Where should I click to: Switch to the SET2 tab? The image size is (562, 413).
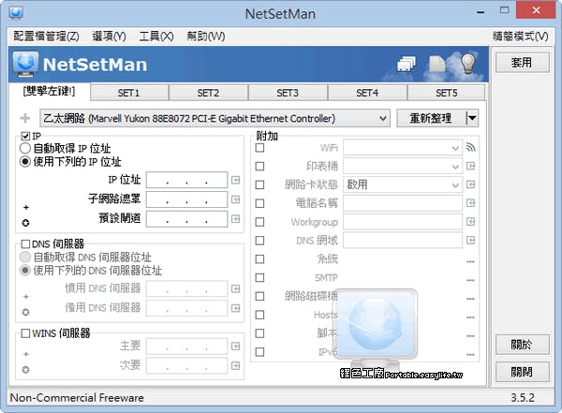(208, 93)
